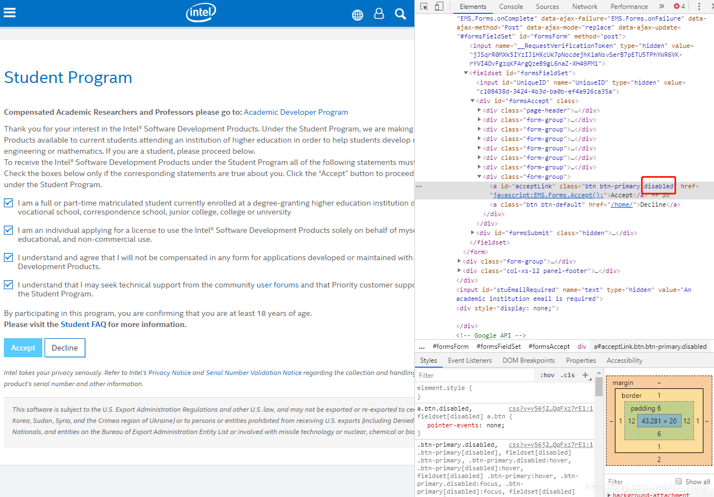
Task: Select #formsAccept in the breadcrumb
Action: [549, 346]
